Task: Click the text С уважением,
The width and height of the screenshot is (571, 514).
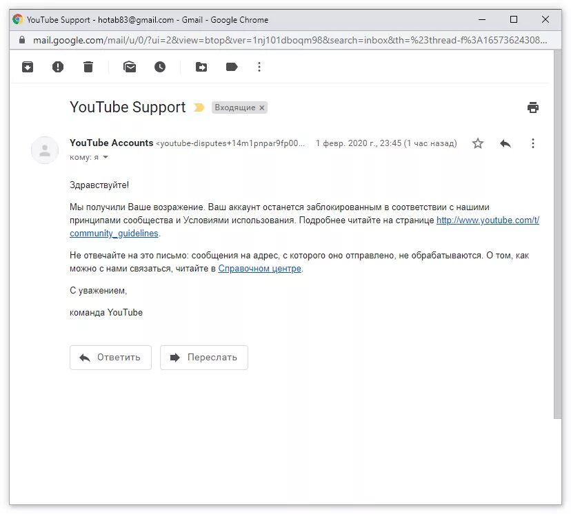Action: click(x=99, y=291)
